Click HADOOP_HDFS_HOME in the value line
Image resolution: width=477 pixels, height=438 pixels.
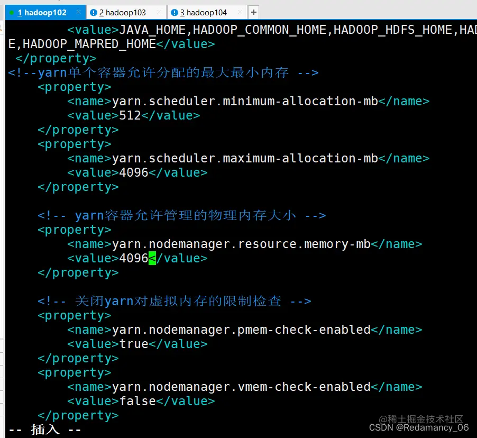tap(393, 30)
